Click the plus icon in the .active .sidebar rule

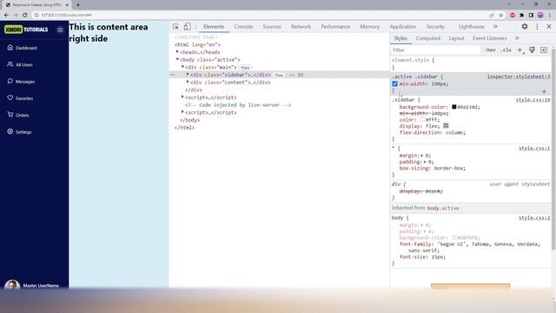click(x=544, y=91)
